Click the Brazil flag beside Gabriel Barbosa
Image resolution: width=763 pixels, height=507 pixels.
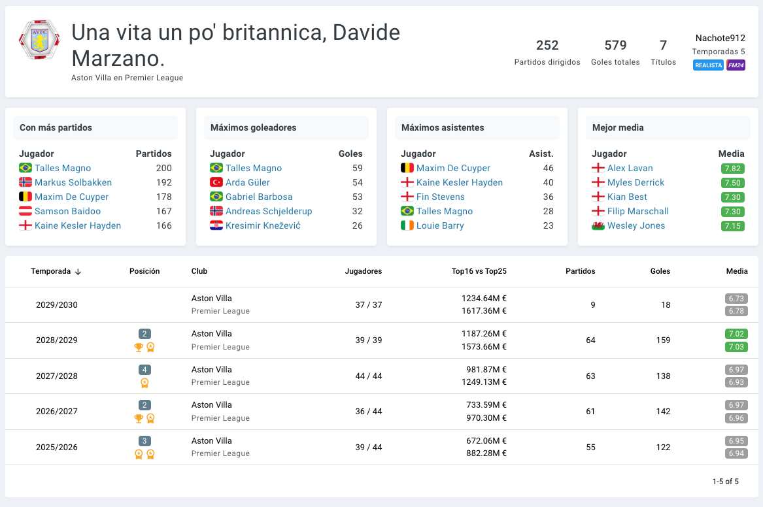tap(216, 197)
